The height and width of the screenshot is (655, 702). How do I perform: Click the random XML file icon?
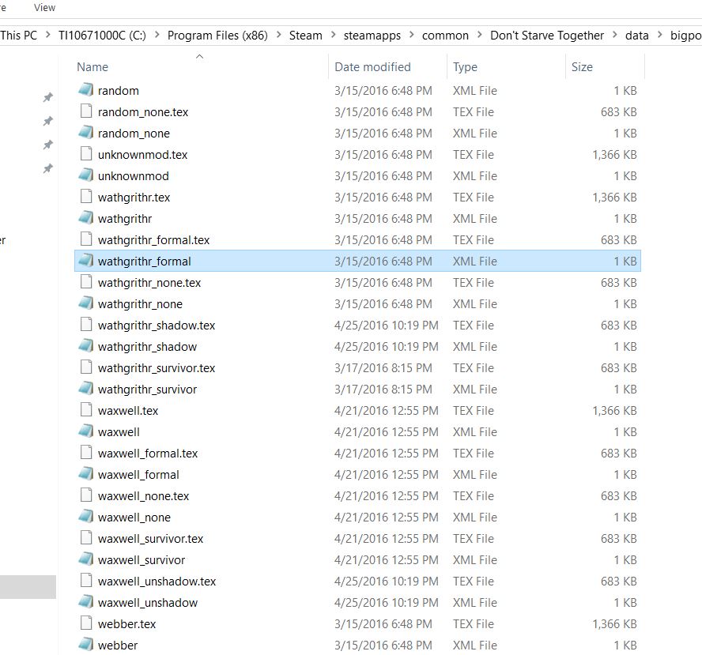86,91
